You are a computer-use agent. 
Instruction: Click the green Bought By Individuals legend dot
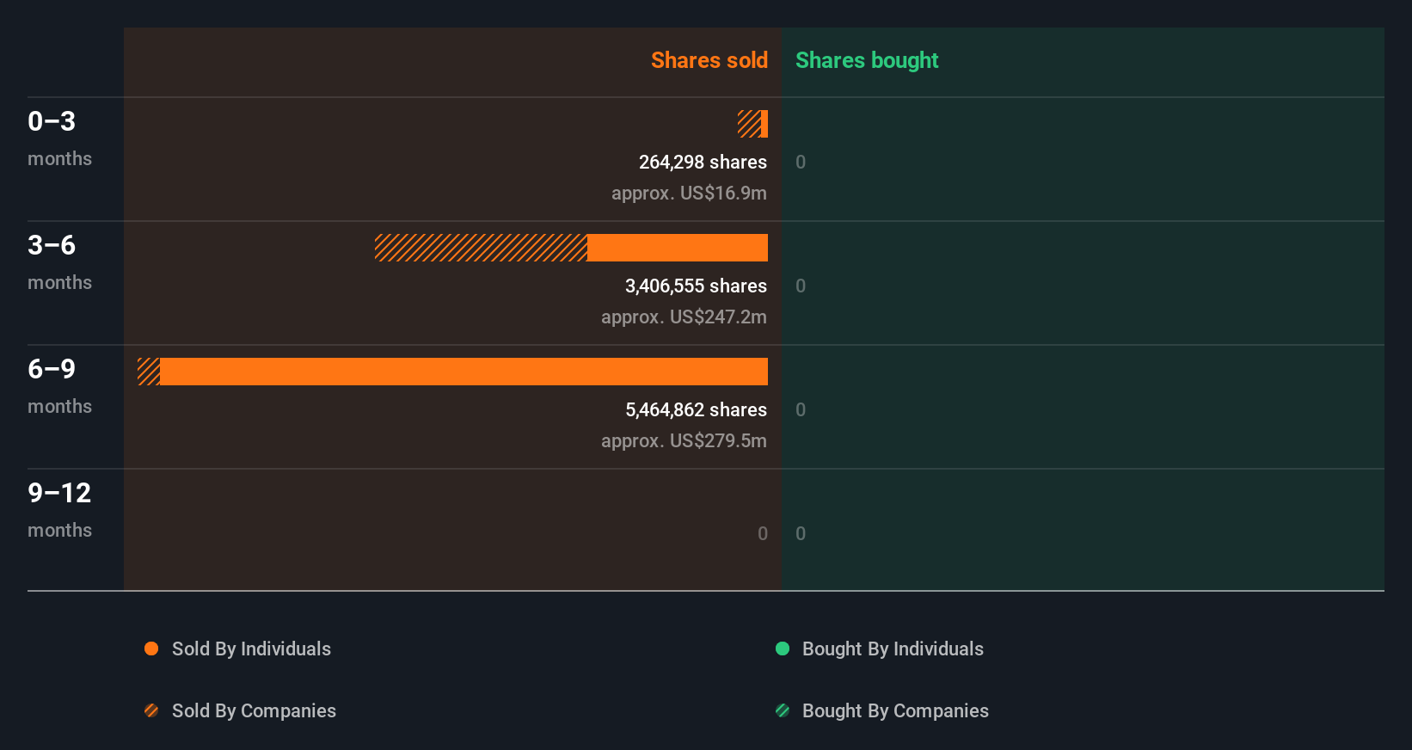pyautogui.click(x=783, y=649)
